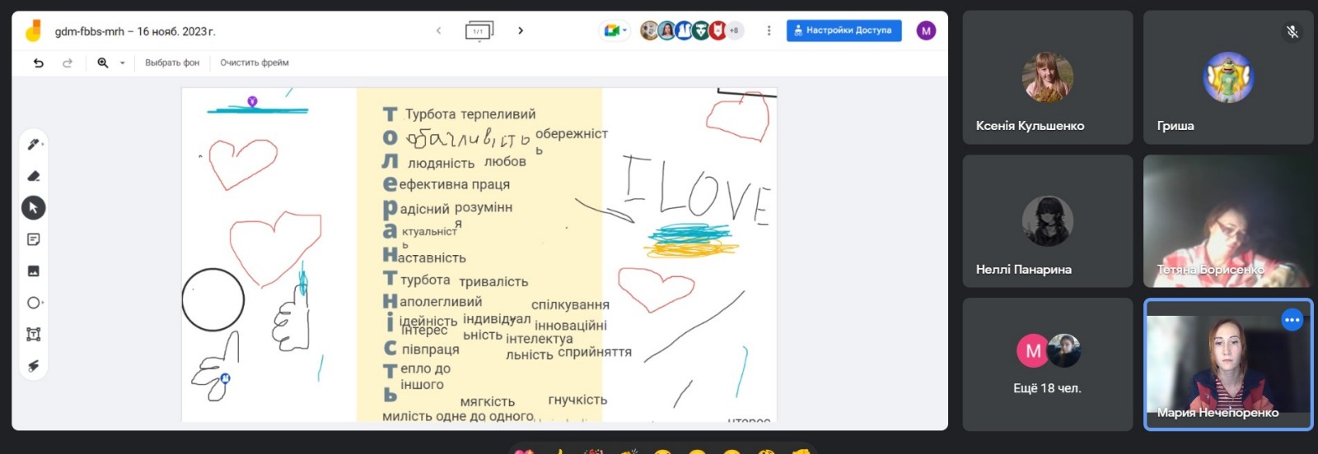1318x454 pixels.
Task: Click 'Выбрать фон' to set background
Action: tap(172, 63)
